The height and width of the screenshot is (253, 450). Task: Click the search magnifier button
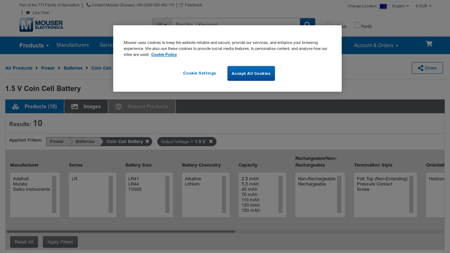tap(307, 22)
